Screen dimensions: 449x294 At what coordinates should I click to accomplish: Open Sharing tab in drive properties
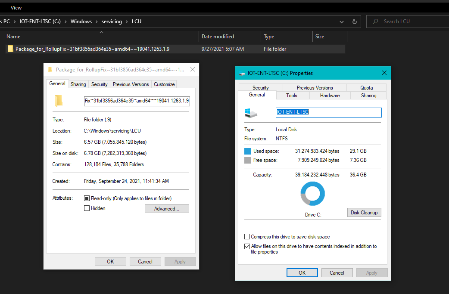point(368,96)
